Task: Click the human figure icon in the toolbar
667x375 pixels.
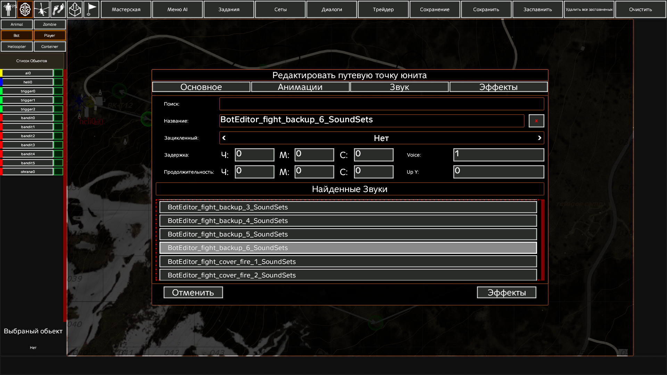Action: (8, 9)
